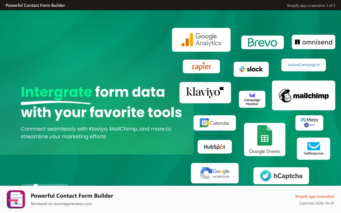Click 'Reviewed on ecomappreviews.com' text
Screen dimensions: 341x213
pos(61,204)
